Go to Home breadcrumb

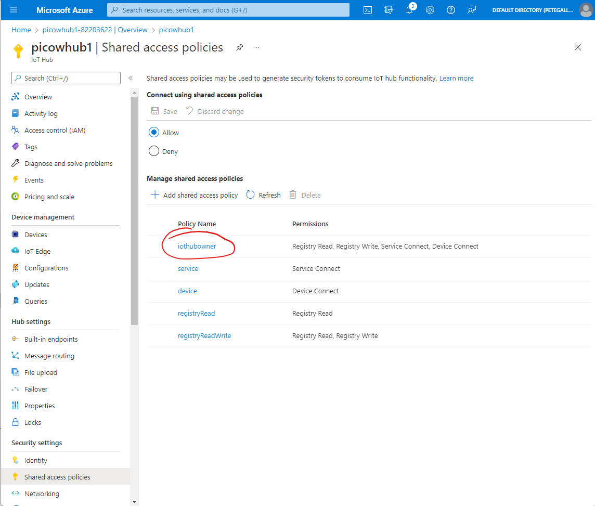tap(21, 30)
